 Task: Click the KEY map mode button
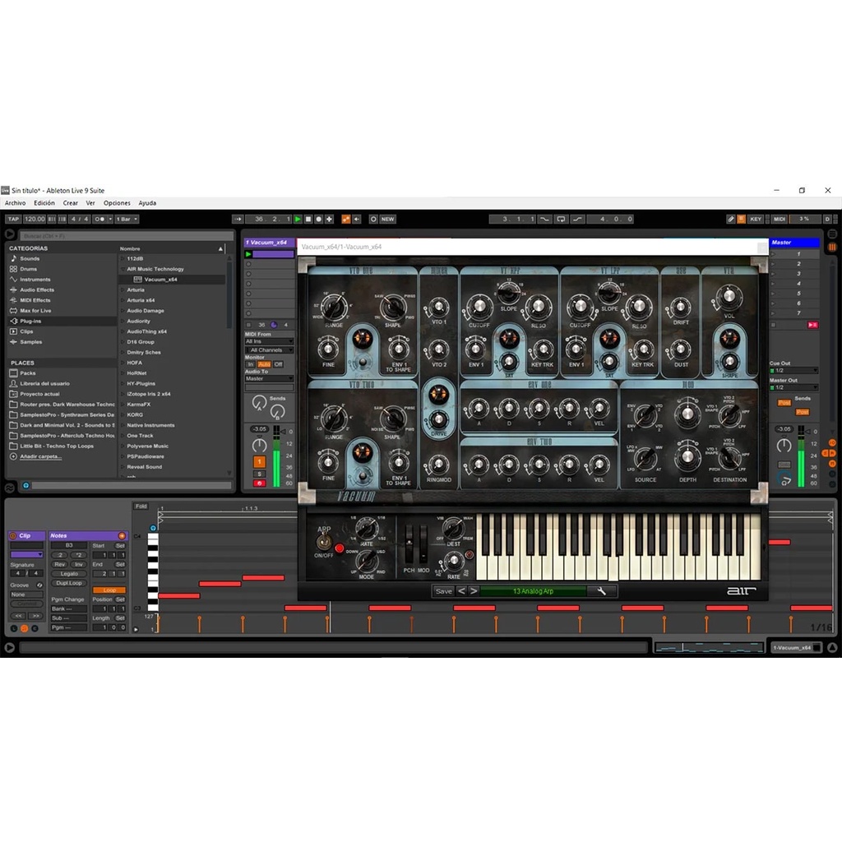click(756, 219)
